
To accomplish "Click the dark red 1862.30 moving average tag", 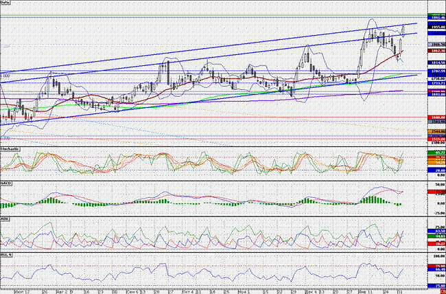I will (x=436, y=50).
